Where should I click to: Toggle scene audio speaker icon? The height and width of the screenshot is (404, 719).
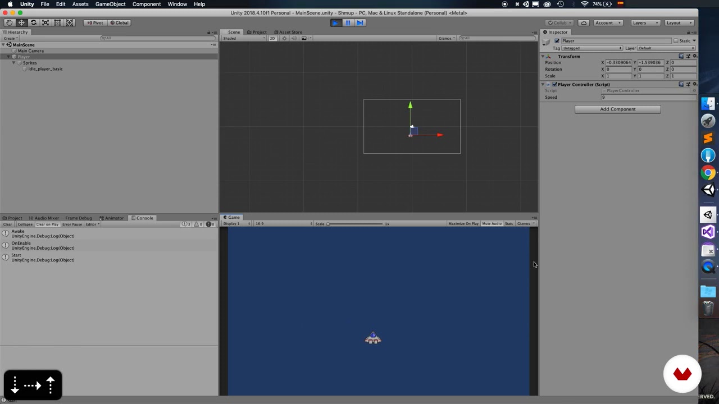pyautogui.click(x=294, y=38)
